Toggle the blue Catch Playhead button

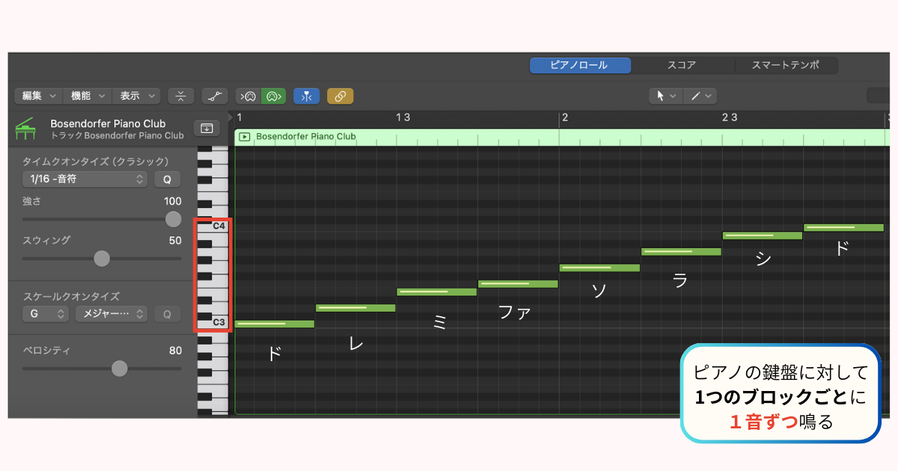(x=306, y=96)
